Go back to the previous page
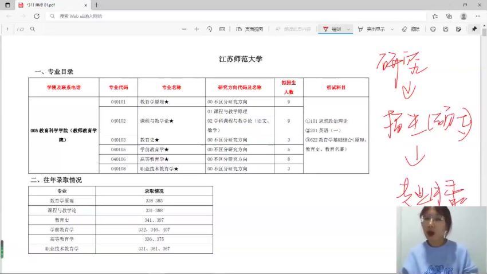The image size is (487, 274). pos(9,16)
